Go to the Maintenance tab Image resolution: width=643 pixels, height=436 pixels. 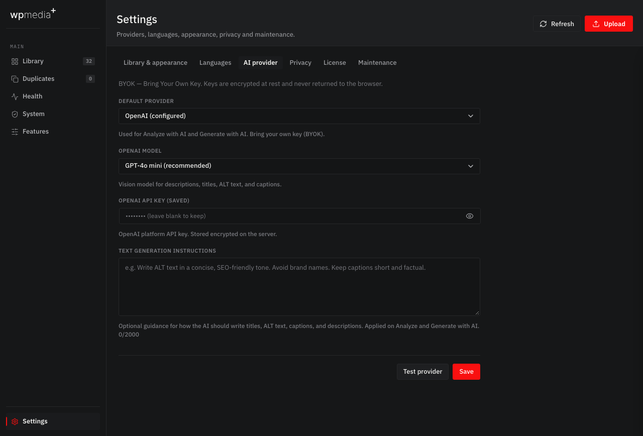[x=377, y=63]
